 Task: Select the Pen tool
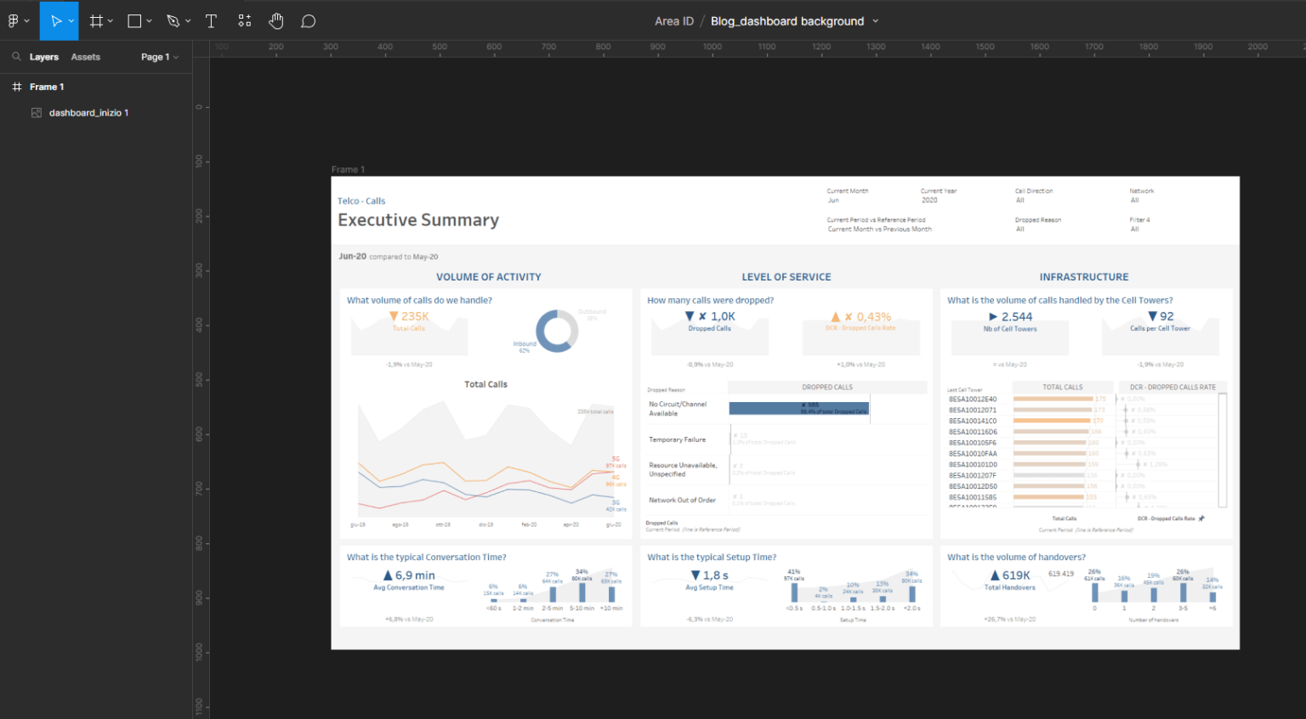(x=171, y=20)
